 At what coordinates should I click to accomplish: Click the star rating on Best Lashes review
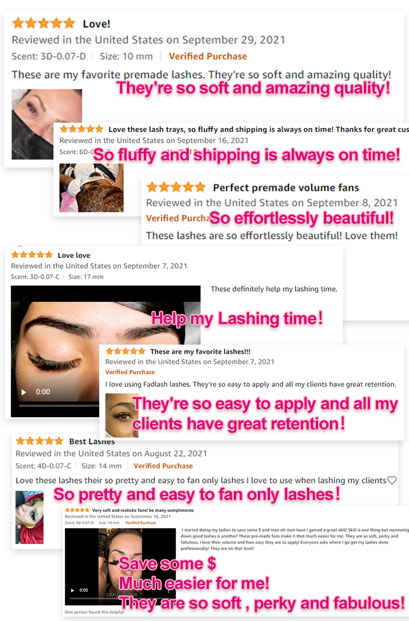[39, 441]
